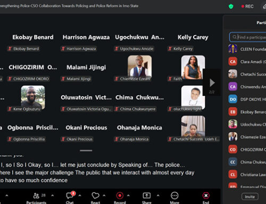
Task: Expand the caret left of Participants button
Action: 7,195
